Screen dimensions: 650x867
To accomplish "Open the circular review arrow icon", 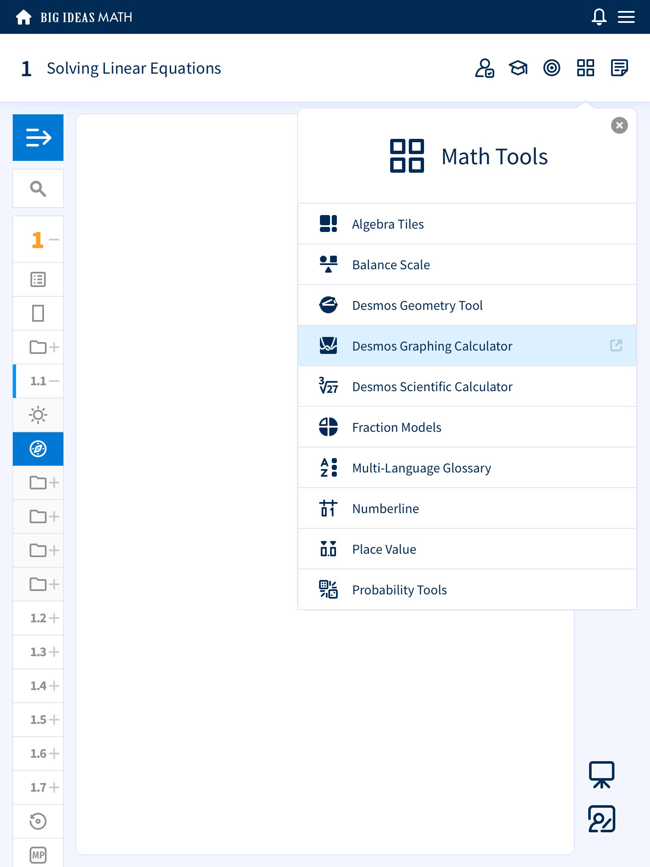I will click(x=38, y=821).
